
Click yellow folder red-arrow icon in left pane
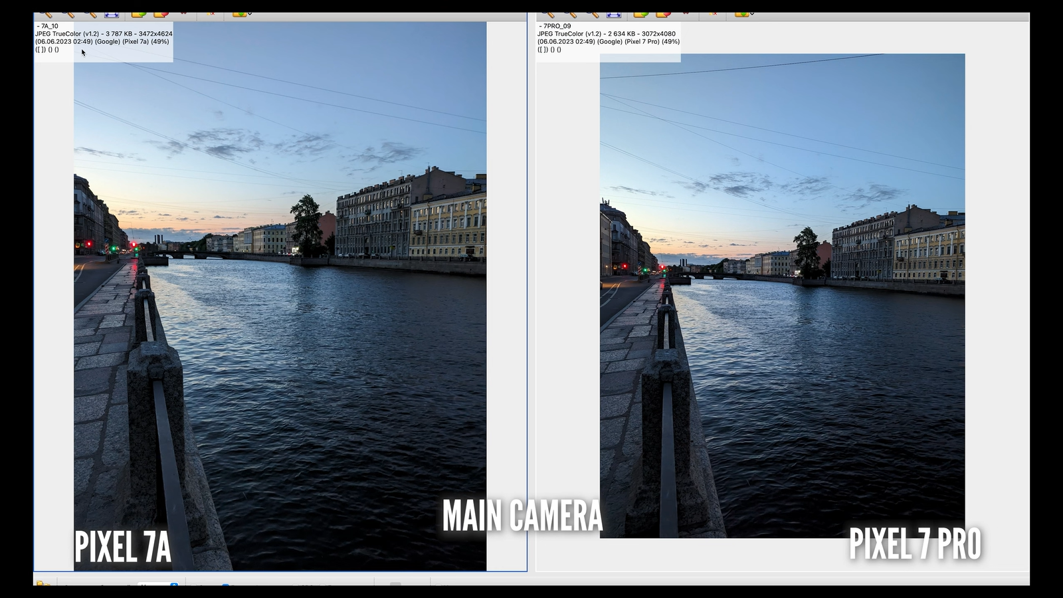click(161, 14)
